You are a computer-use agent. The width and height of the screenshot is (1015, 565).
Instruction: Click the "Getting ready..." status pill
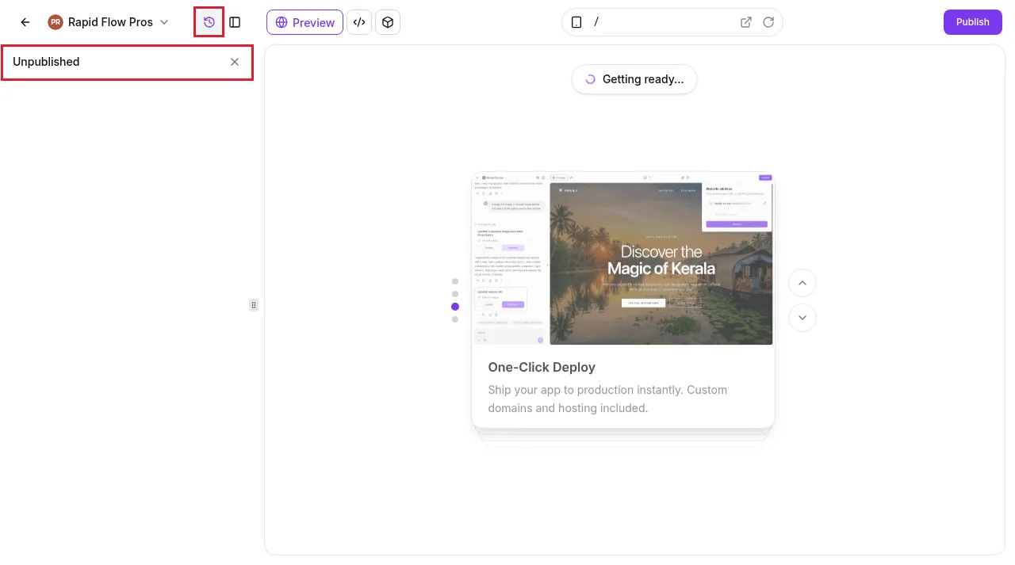click(x=634, y=79)
